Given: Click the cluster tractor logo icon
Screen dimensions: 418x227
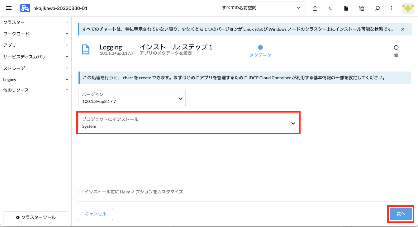Looking at the screenshot, I should tap(25, 8).
